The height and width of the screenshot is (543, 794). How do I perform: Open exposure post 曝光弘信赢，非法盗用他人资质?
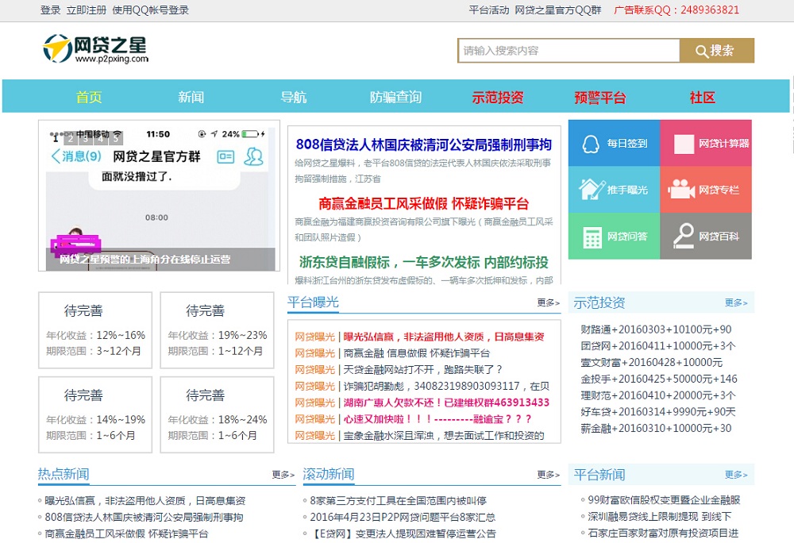[x=444, y=337]
